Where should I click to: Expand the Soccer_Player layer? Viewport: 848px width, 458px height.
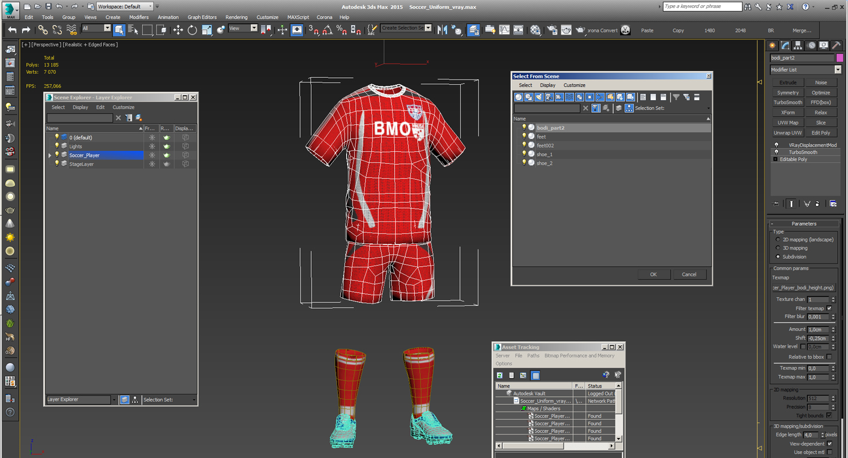[x=50, y=155]
